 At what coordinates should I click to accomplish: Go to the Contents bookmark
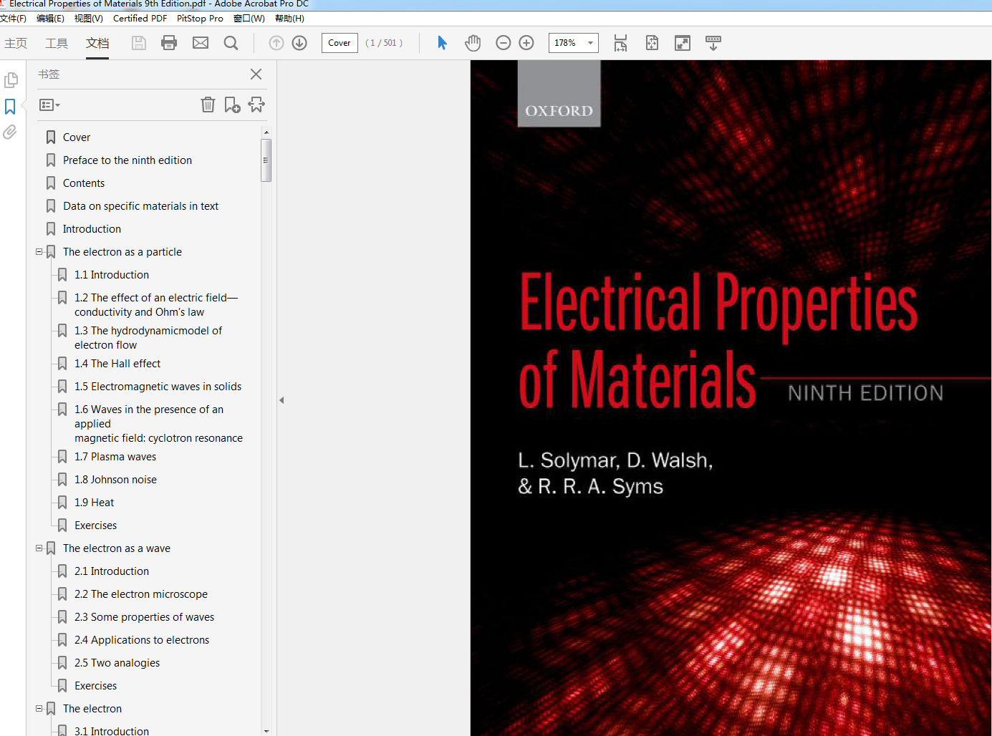pos(84,183)
